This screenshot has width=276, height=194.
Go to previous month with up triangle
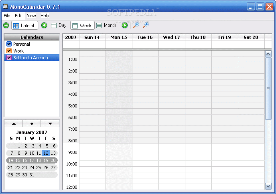pos(14,123)
